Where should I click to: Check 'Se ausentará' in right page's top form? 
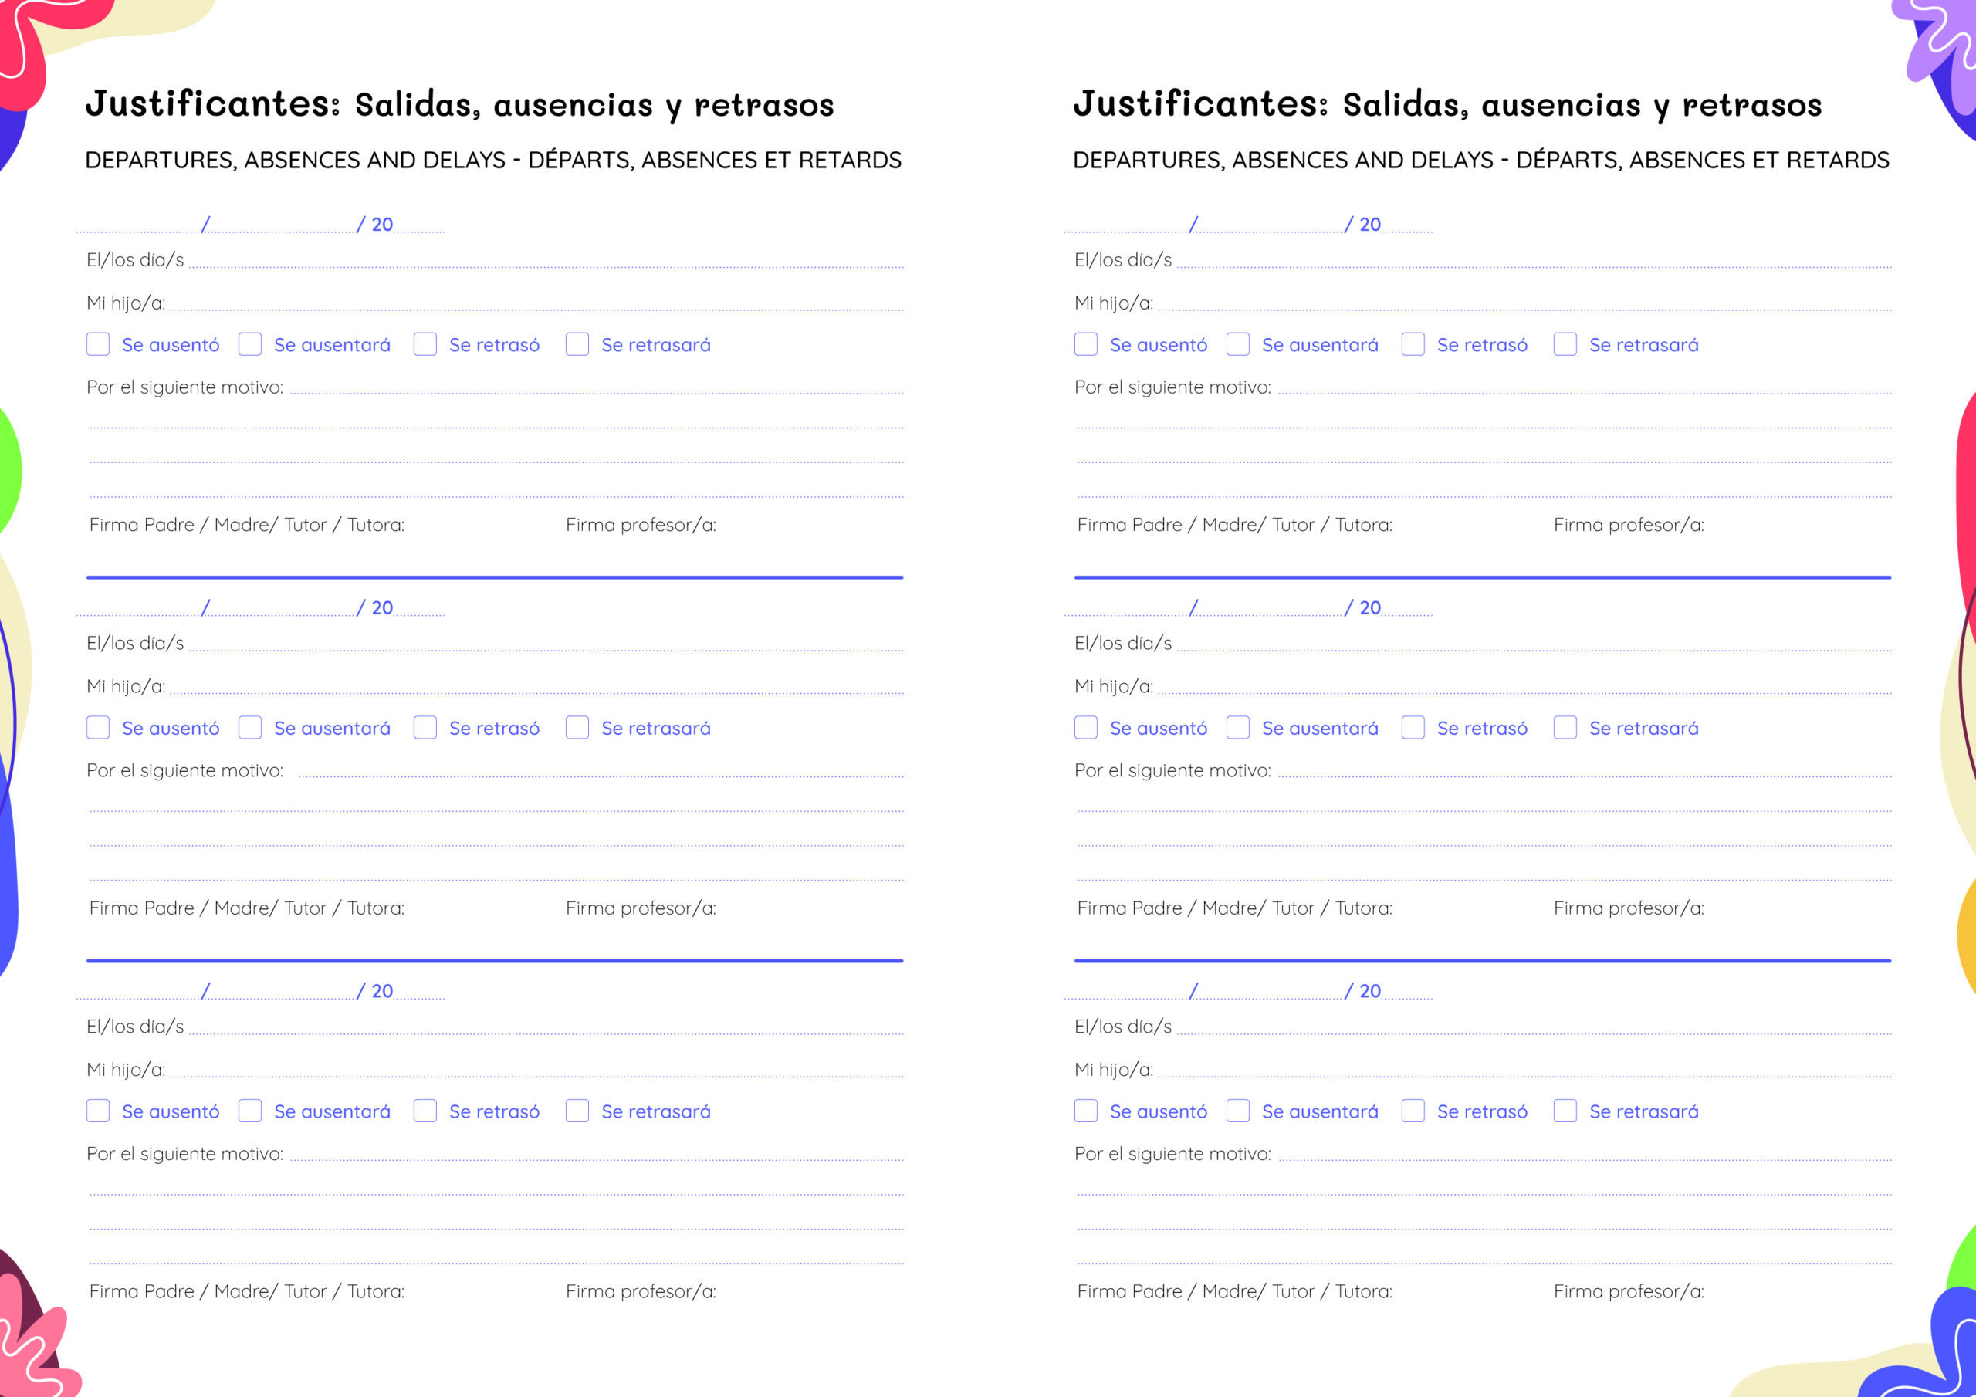pos(1237,344)
